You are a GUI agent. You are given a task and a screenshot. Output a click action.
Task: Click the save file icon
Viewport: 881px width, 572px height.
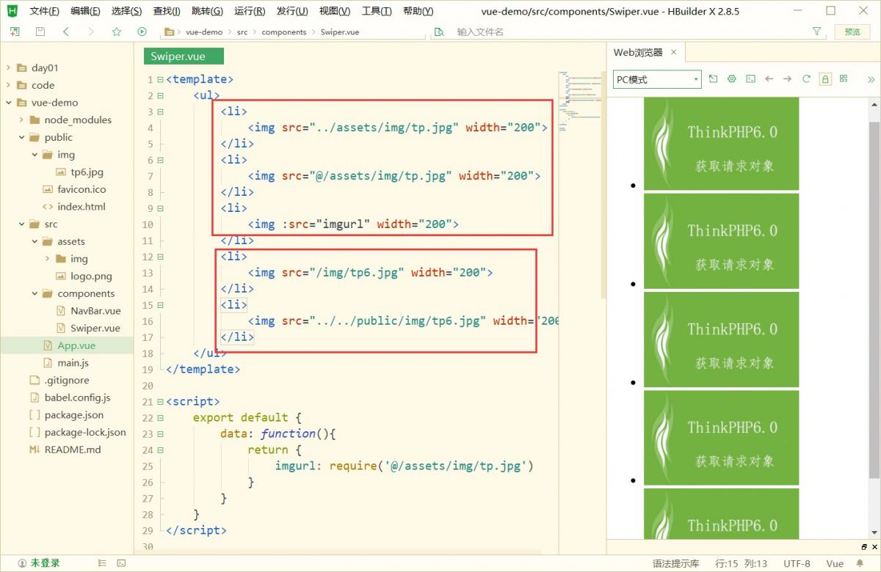(x=40, y=32)
